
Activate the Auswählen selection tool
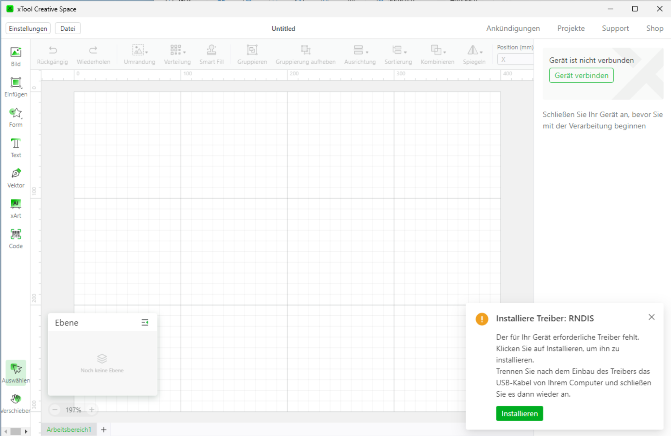[16, 372]
